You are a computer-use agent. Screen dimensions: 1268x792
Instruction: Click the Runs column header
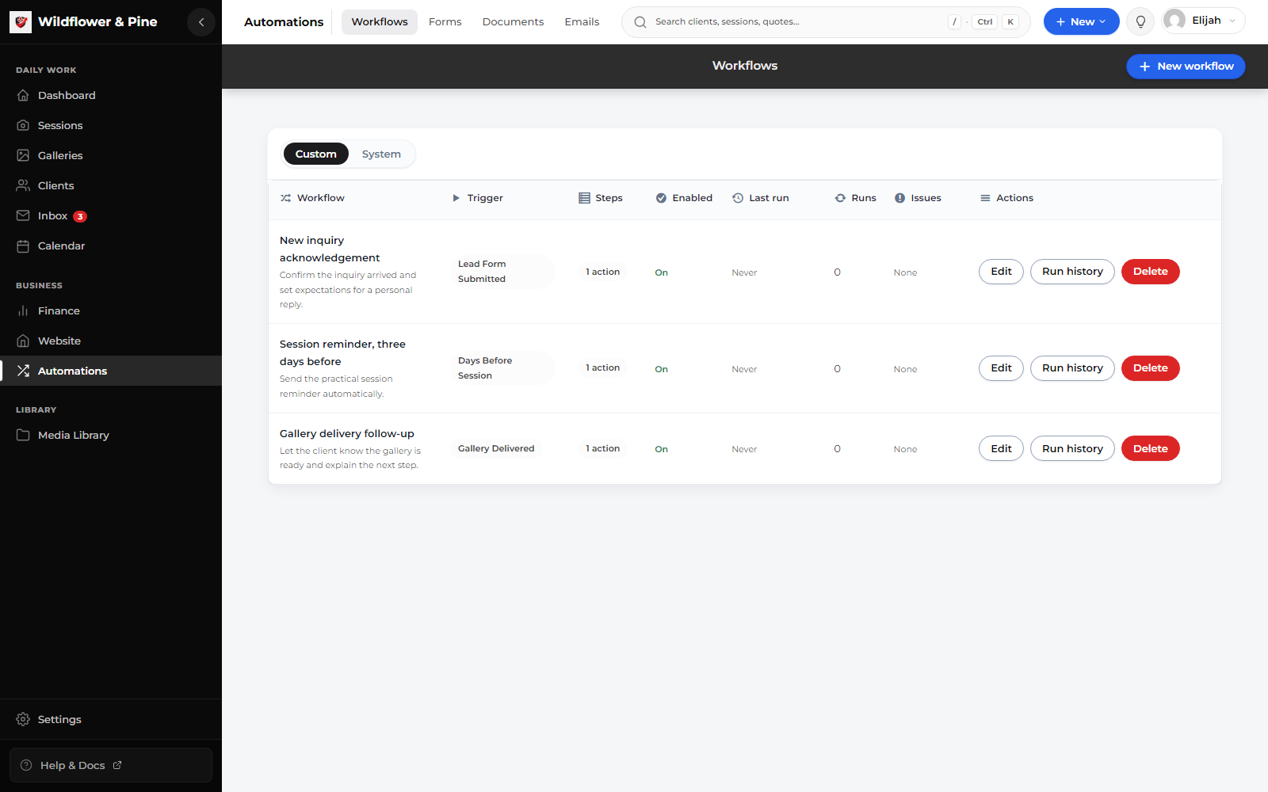coord(856,198)
